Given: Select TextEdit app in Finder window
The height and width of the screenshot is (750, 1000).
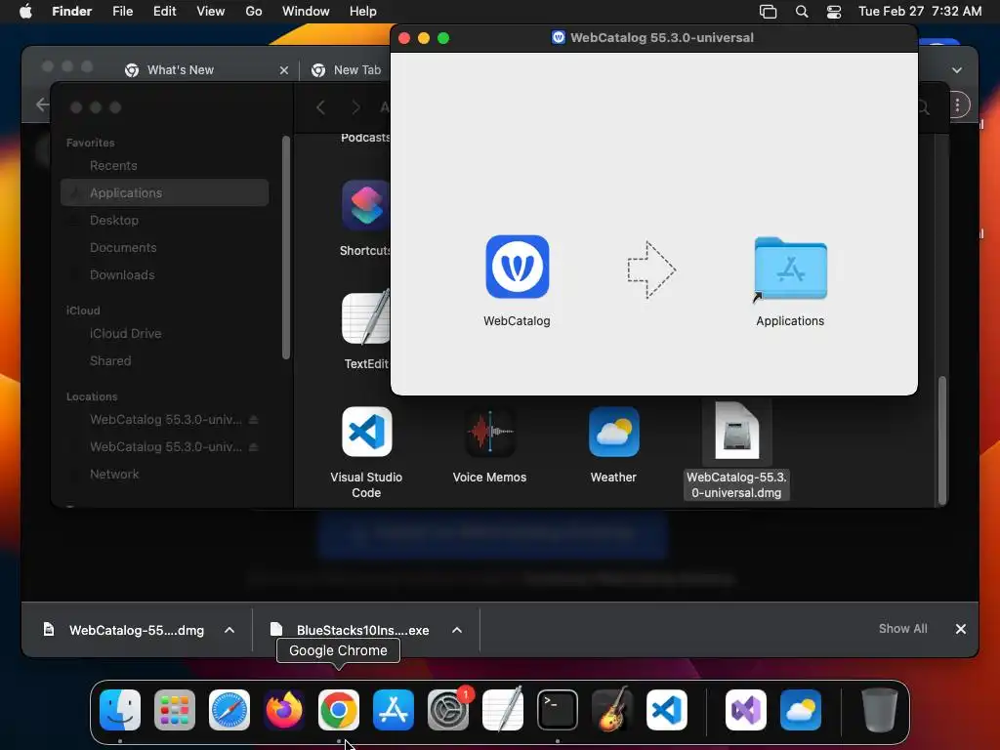Looking at the screenshot, I should tap(365, 317).
